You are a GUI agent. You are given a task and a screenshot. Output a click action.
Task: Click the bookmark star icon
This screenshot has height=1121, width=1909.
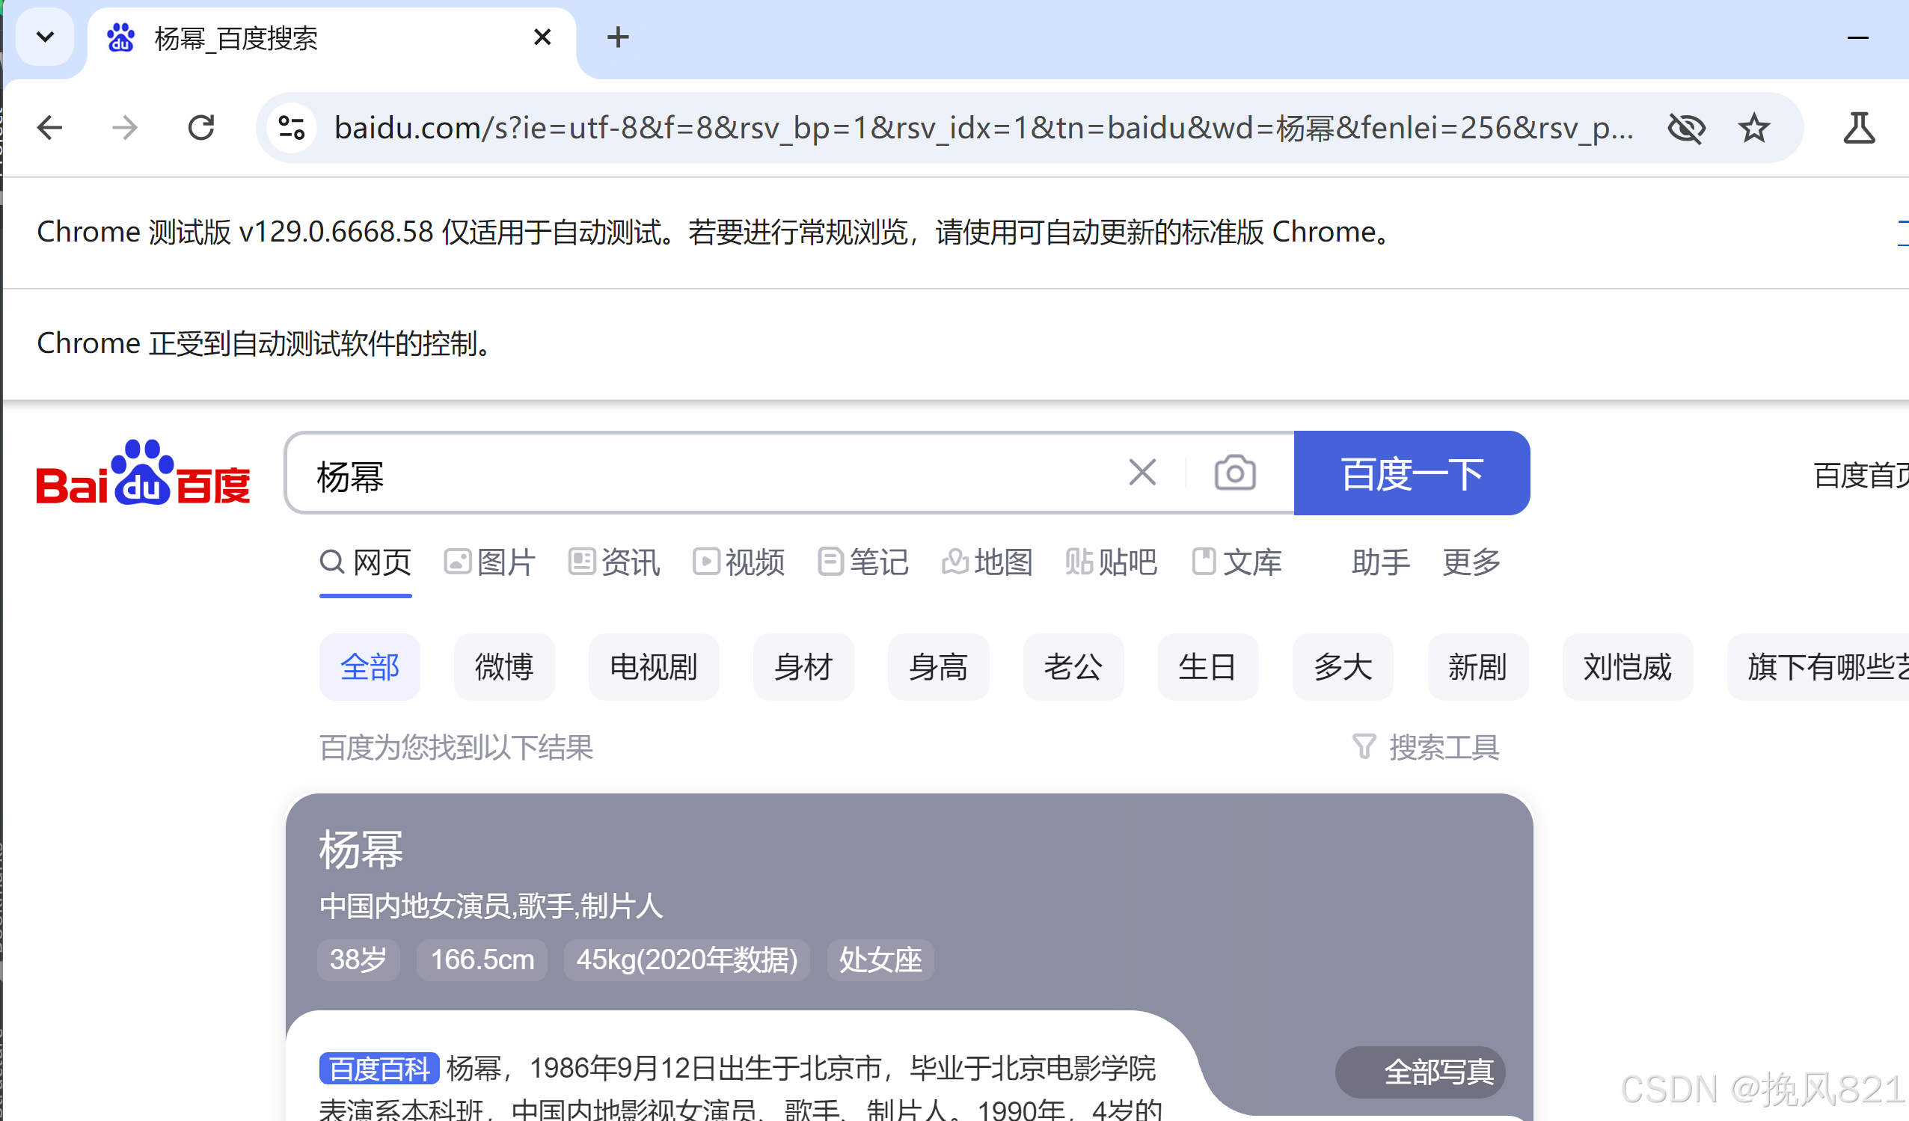click(x=1753, y=128)
